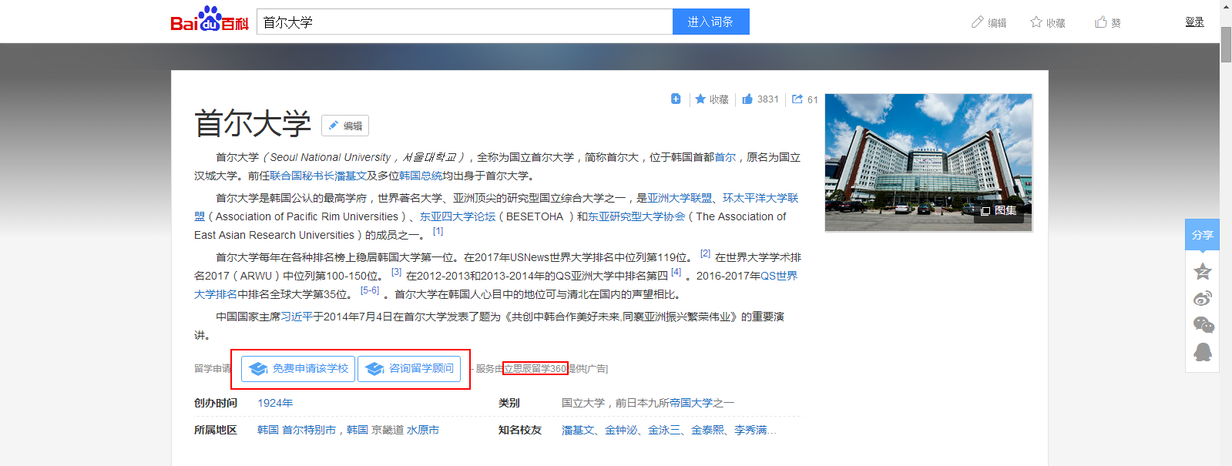Open the 东亚四大学论坛 link
The height and width of the screenshot is (466, 1232).
click(x=458, y=216)
